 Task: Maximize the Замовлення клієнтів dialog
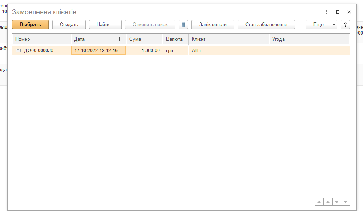tap(338, 12)
